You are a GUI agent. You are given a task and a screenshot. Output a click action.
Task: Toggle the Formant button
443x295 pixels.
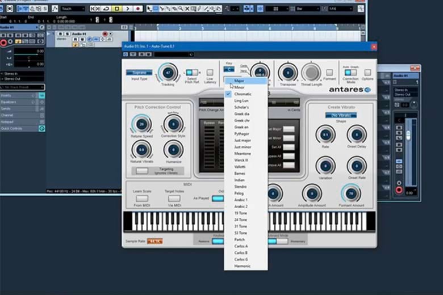pos(329,73)
